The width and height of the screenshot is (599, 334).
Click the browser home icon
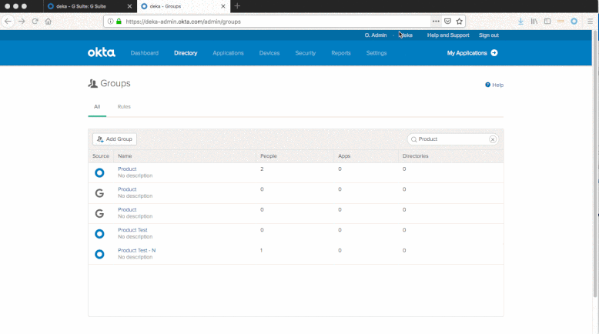(49, 22)
